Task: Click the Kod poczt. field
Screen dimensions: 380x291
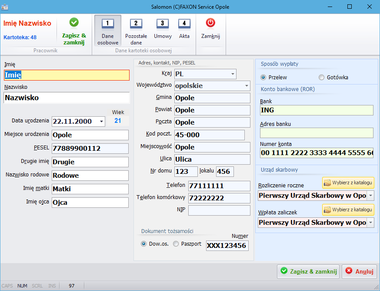Action: [x=210, y=135]
